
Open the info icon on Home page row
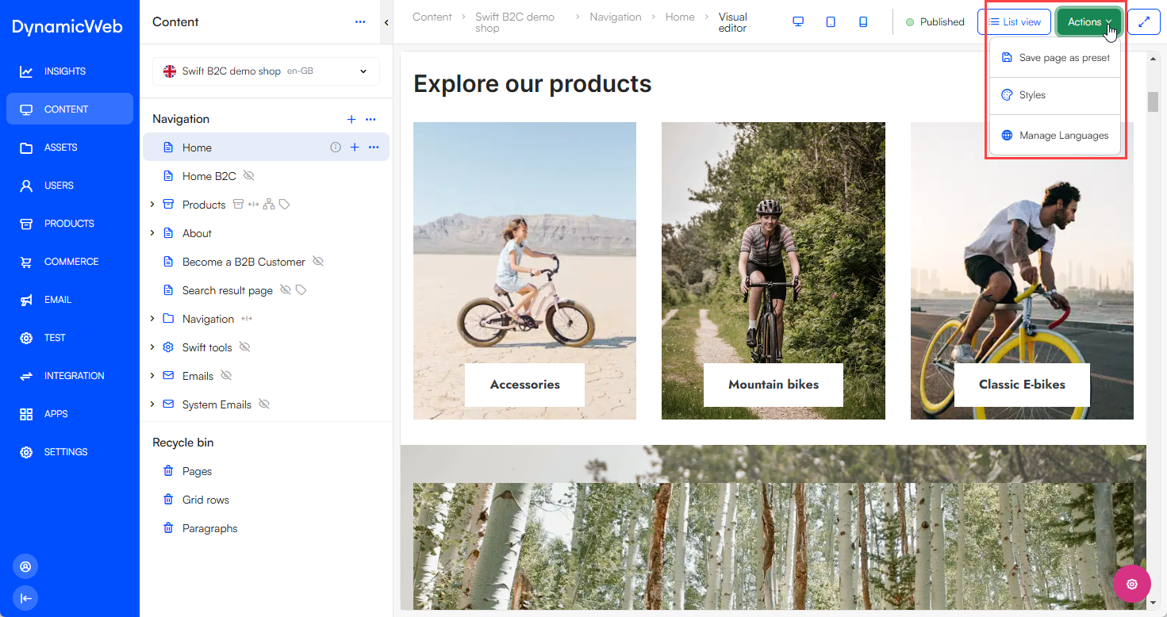click(x=335, y=148)
